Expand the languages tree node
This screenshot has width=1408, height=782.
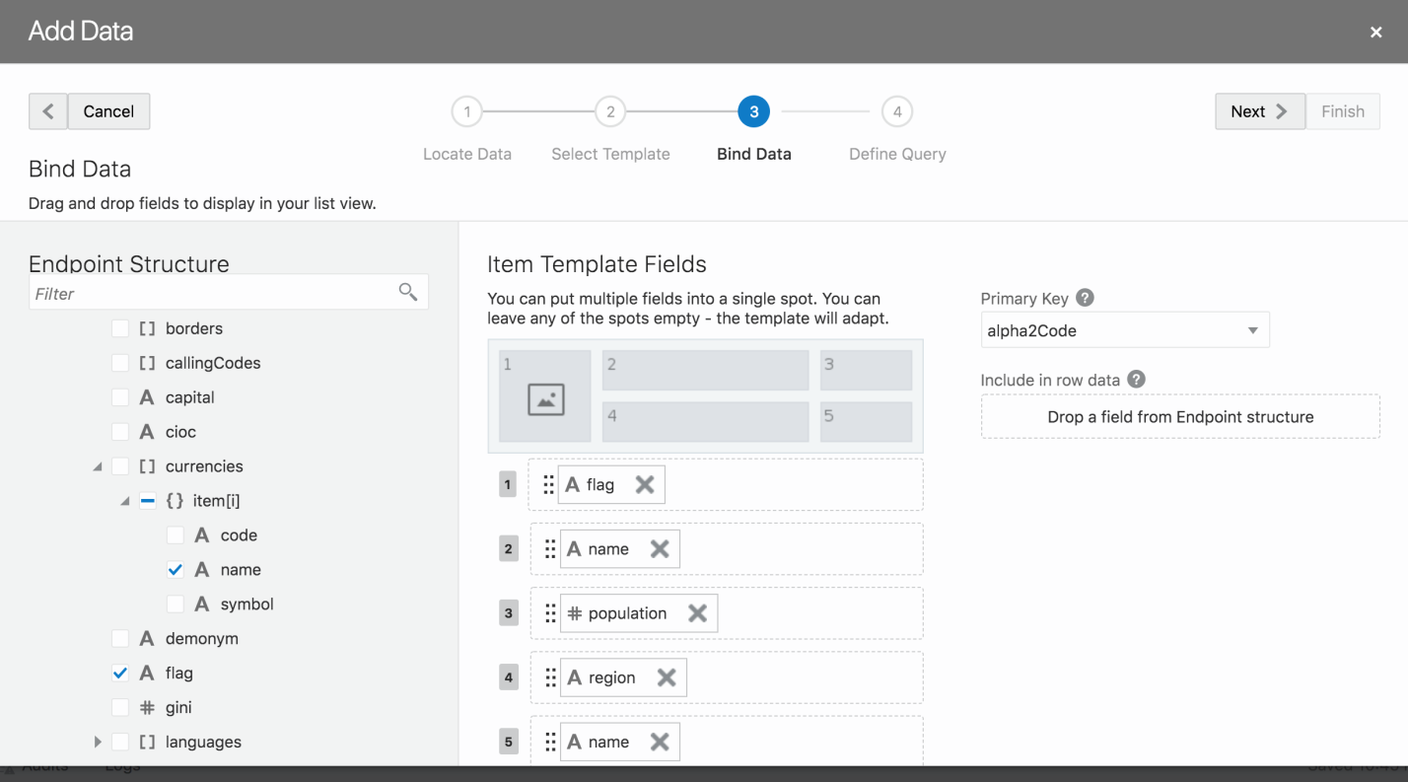(98, 742)
